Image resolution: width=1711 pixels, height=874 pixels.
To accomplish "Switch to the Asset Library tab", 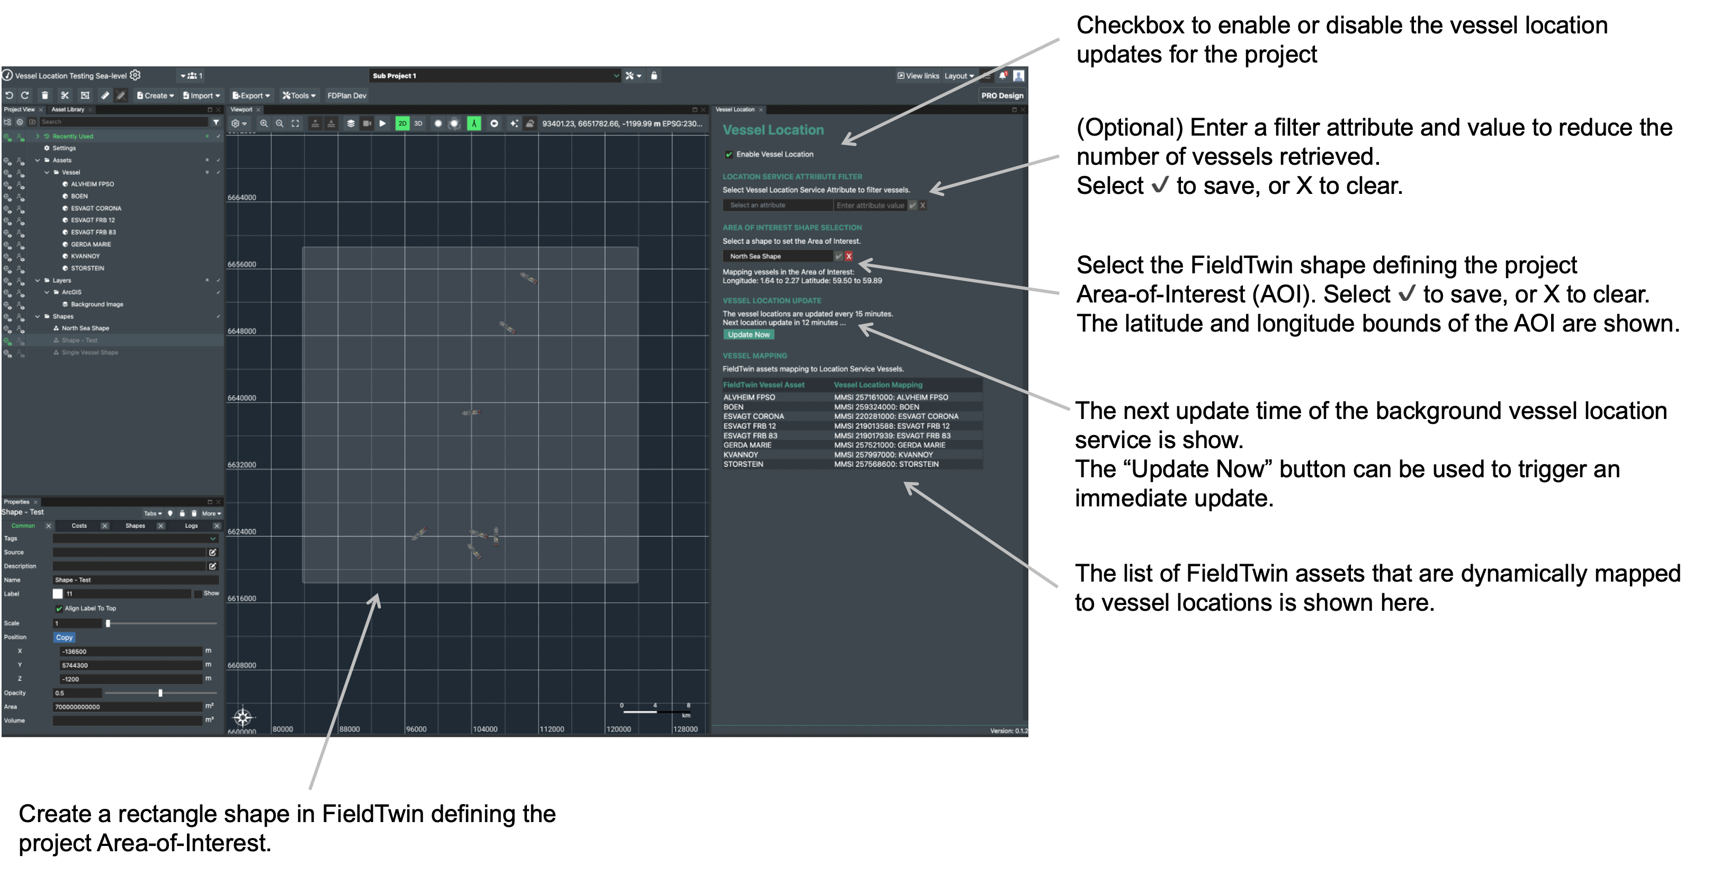I will 68,110.
